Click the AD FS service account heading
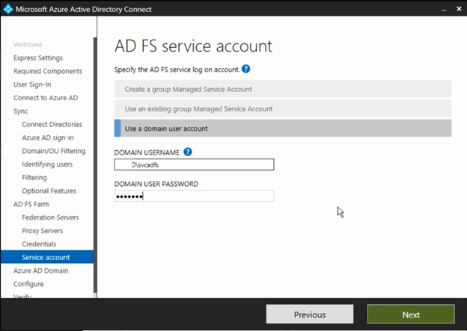467x331 pixels. [x=193, y=46]
